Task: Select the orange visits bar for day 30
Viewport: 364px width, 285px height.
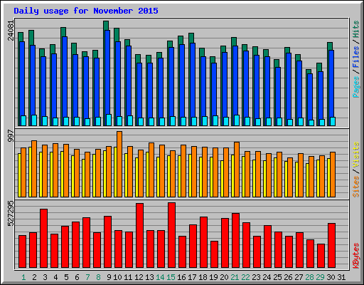Action: click(333, 175)
